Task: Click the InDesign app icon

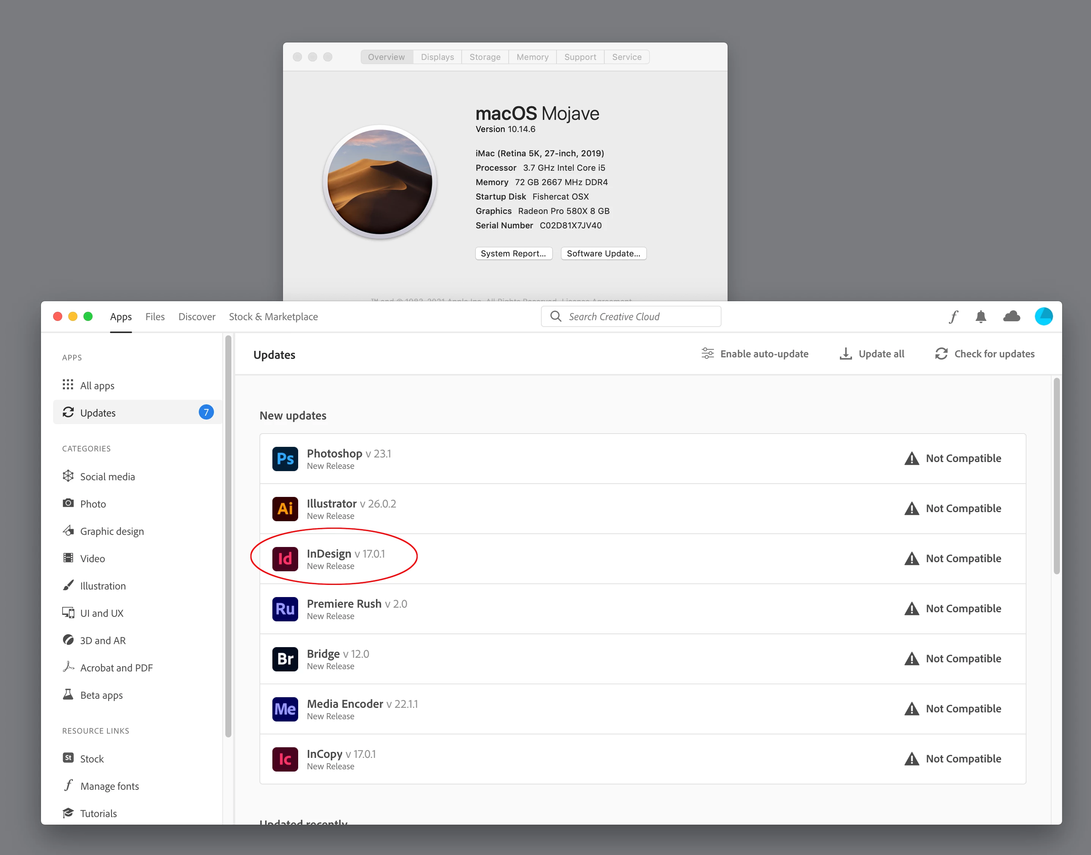Action: (x=285, y=559)
